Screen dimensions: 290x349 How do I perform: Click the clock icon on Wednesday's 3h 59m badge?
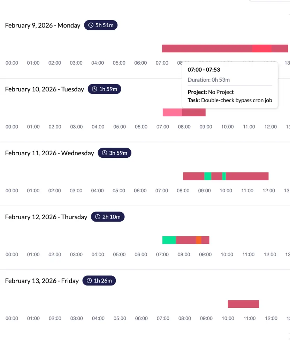pos(104,153)
